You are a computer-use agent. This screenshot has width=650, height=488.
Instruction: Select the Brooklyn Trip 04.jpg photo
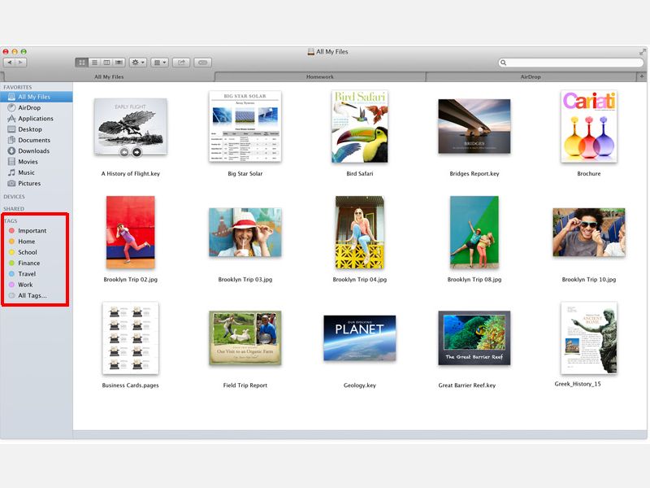point(360,233)
